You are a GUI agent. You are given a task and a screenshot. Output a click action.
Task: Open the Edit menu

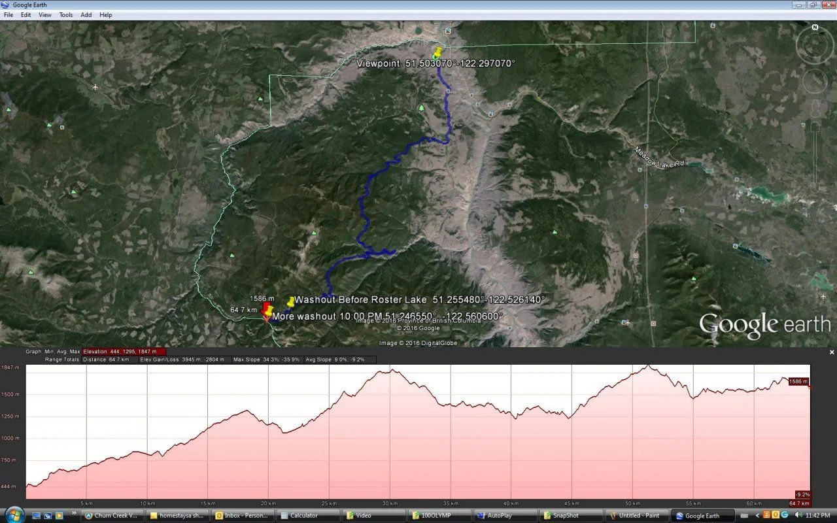tap(26, 15)
